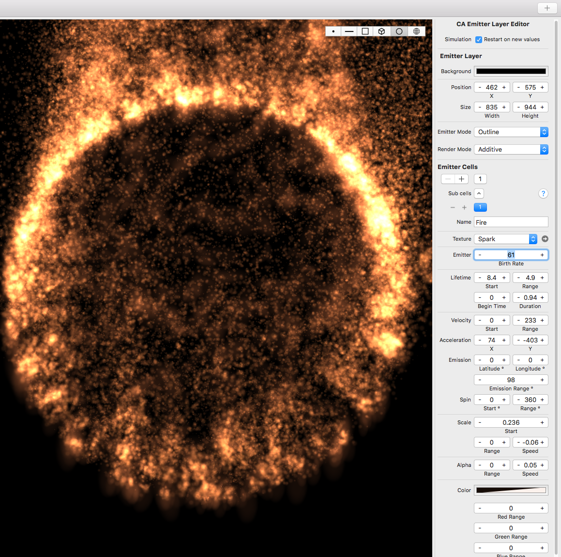This screenshot has width=561, height=557.
Task: Increase Duration value
Action: (542, 298)
